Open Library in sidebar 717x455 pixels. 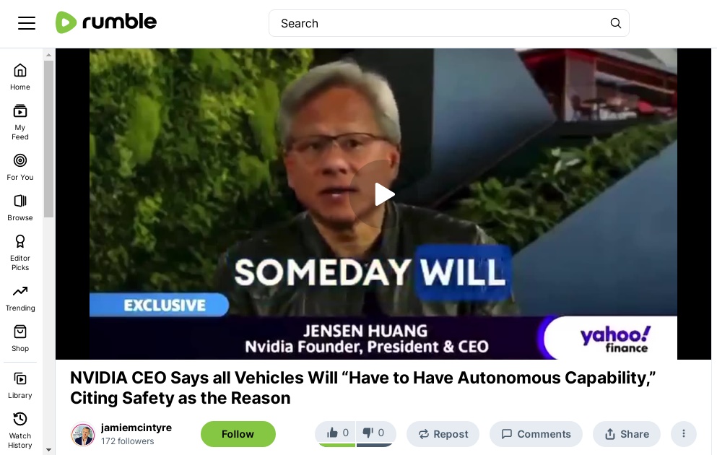coord(20,386)
